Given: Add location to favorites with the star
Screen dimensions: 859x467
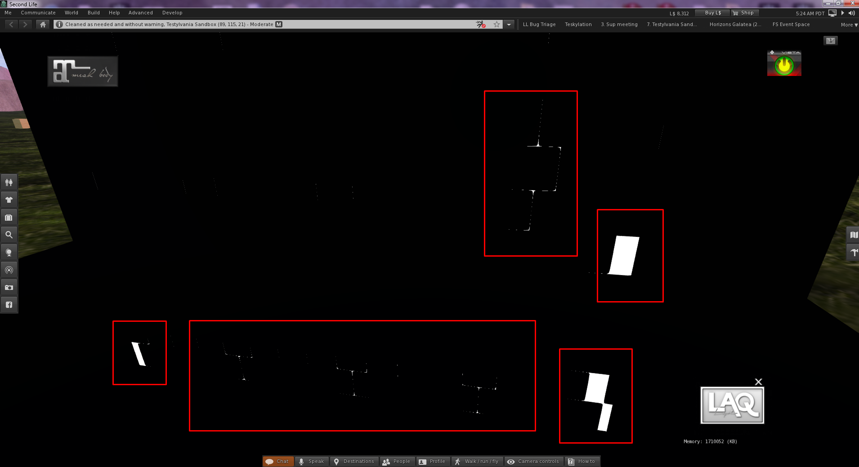Looking at the screenshot, I should pos(497,24).
